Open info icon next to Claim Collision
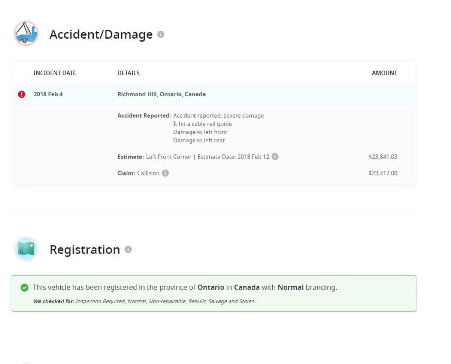Image resolution: width=451 pixels, height=364 pixels. [165, 173]
